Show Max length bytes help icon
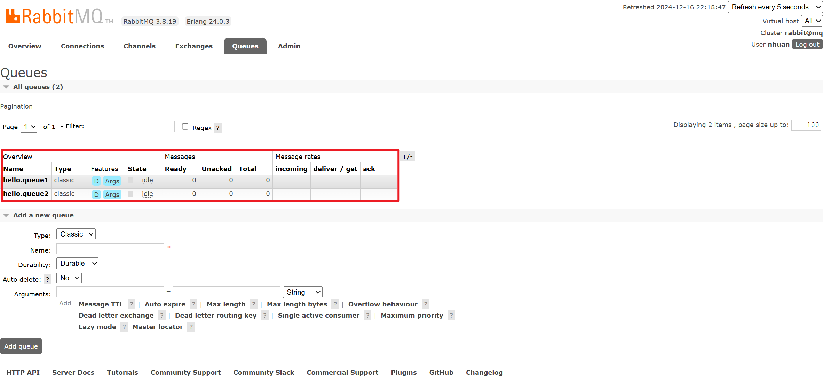The height and width of the screenshot is (383, 823). [335, 304]
